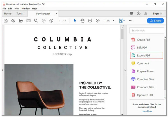Upload file to cloud icon
Image resolution: width=168 pixels, height=117 pixels.
(13, 21)
